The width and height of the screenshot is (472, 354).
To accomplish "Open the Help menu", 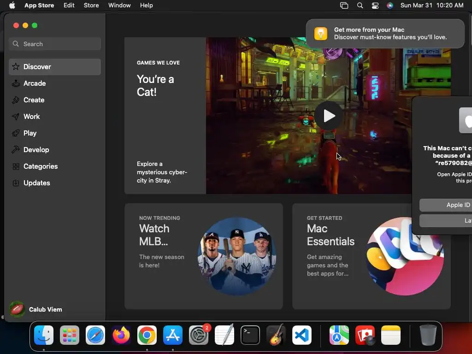I will click(146, 6).
